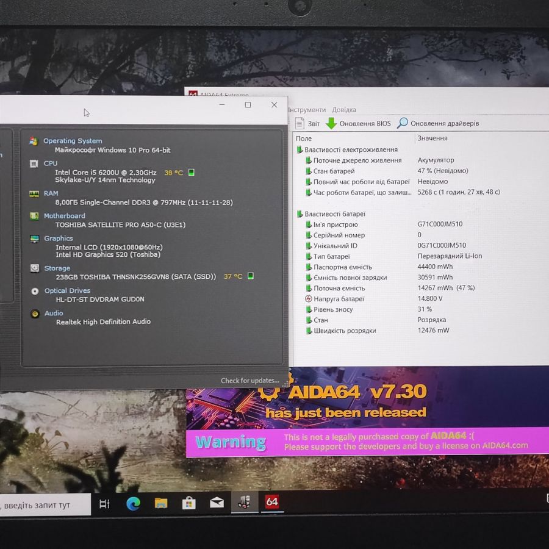Click the Звіт report icon in AIDA64

click(300, 123)
